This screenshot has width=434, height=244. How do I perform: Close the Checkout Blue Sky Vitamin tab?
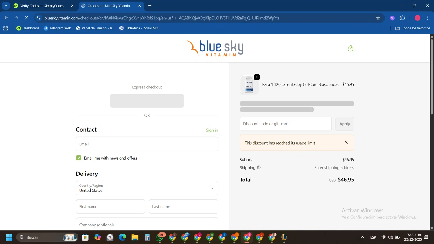coord(139,6)
